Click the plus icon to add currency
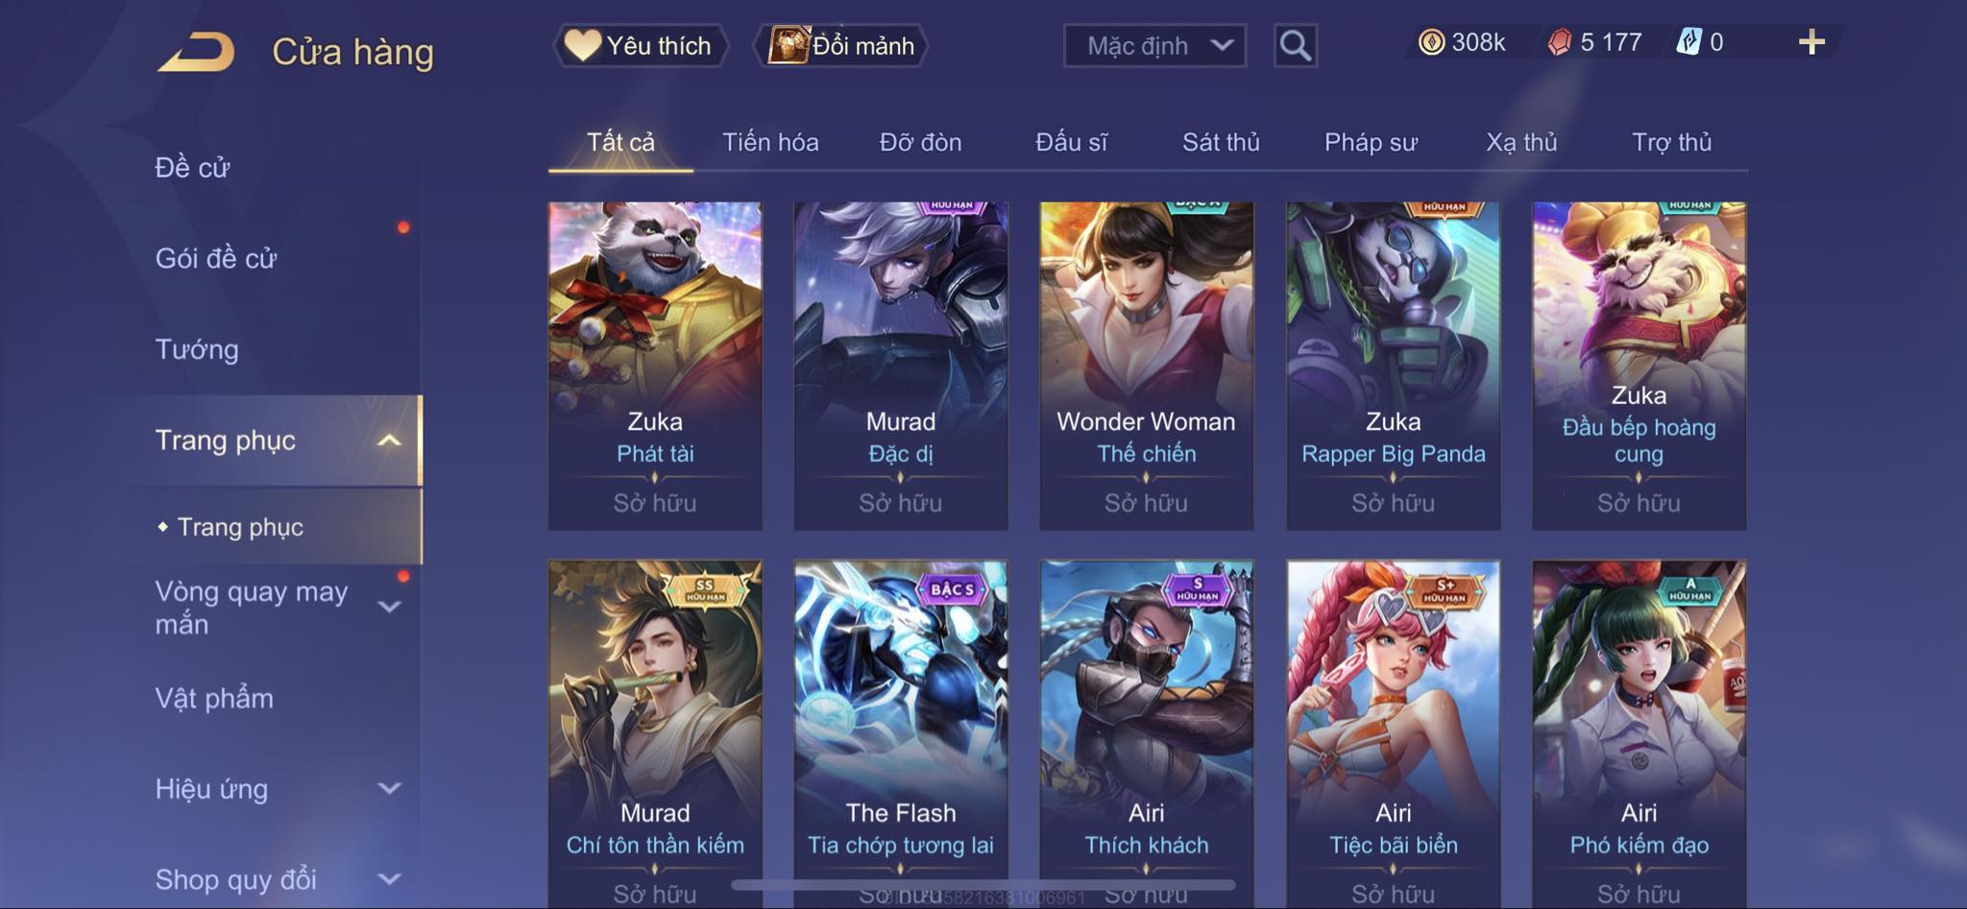Viewport: 1967px width, 909px height. pos(1811,42)
